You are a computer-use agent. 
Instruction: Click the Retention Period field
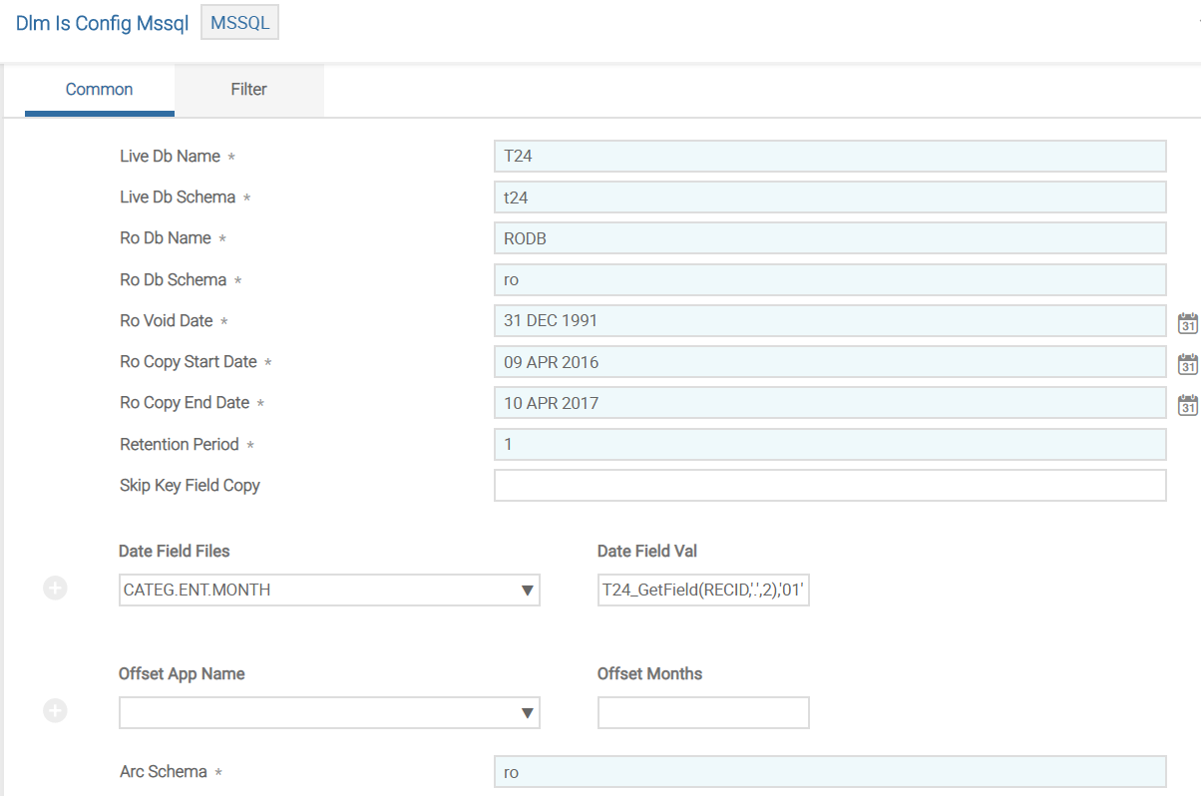829,444
